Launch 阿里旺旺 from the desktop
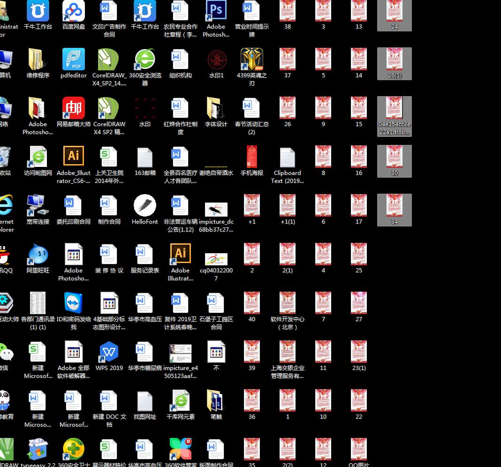The width and height of the screenshot is (501, 467). [38, 255]
